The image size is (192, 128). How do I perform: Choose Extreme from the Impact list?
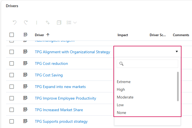(124, 82)
